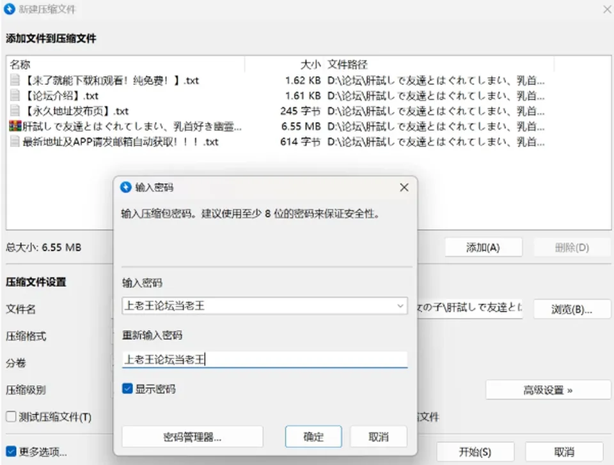
Task: Uncheck the 显示密码 checkbox
Action: [127, 389]
